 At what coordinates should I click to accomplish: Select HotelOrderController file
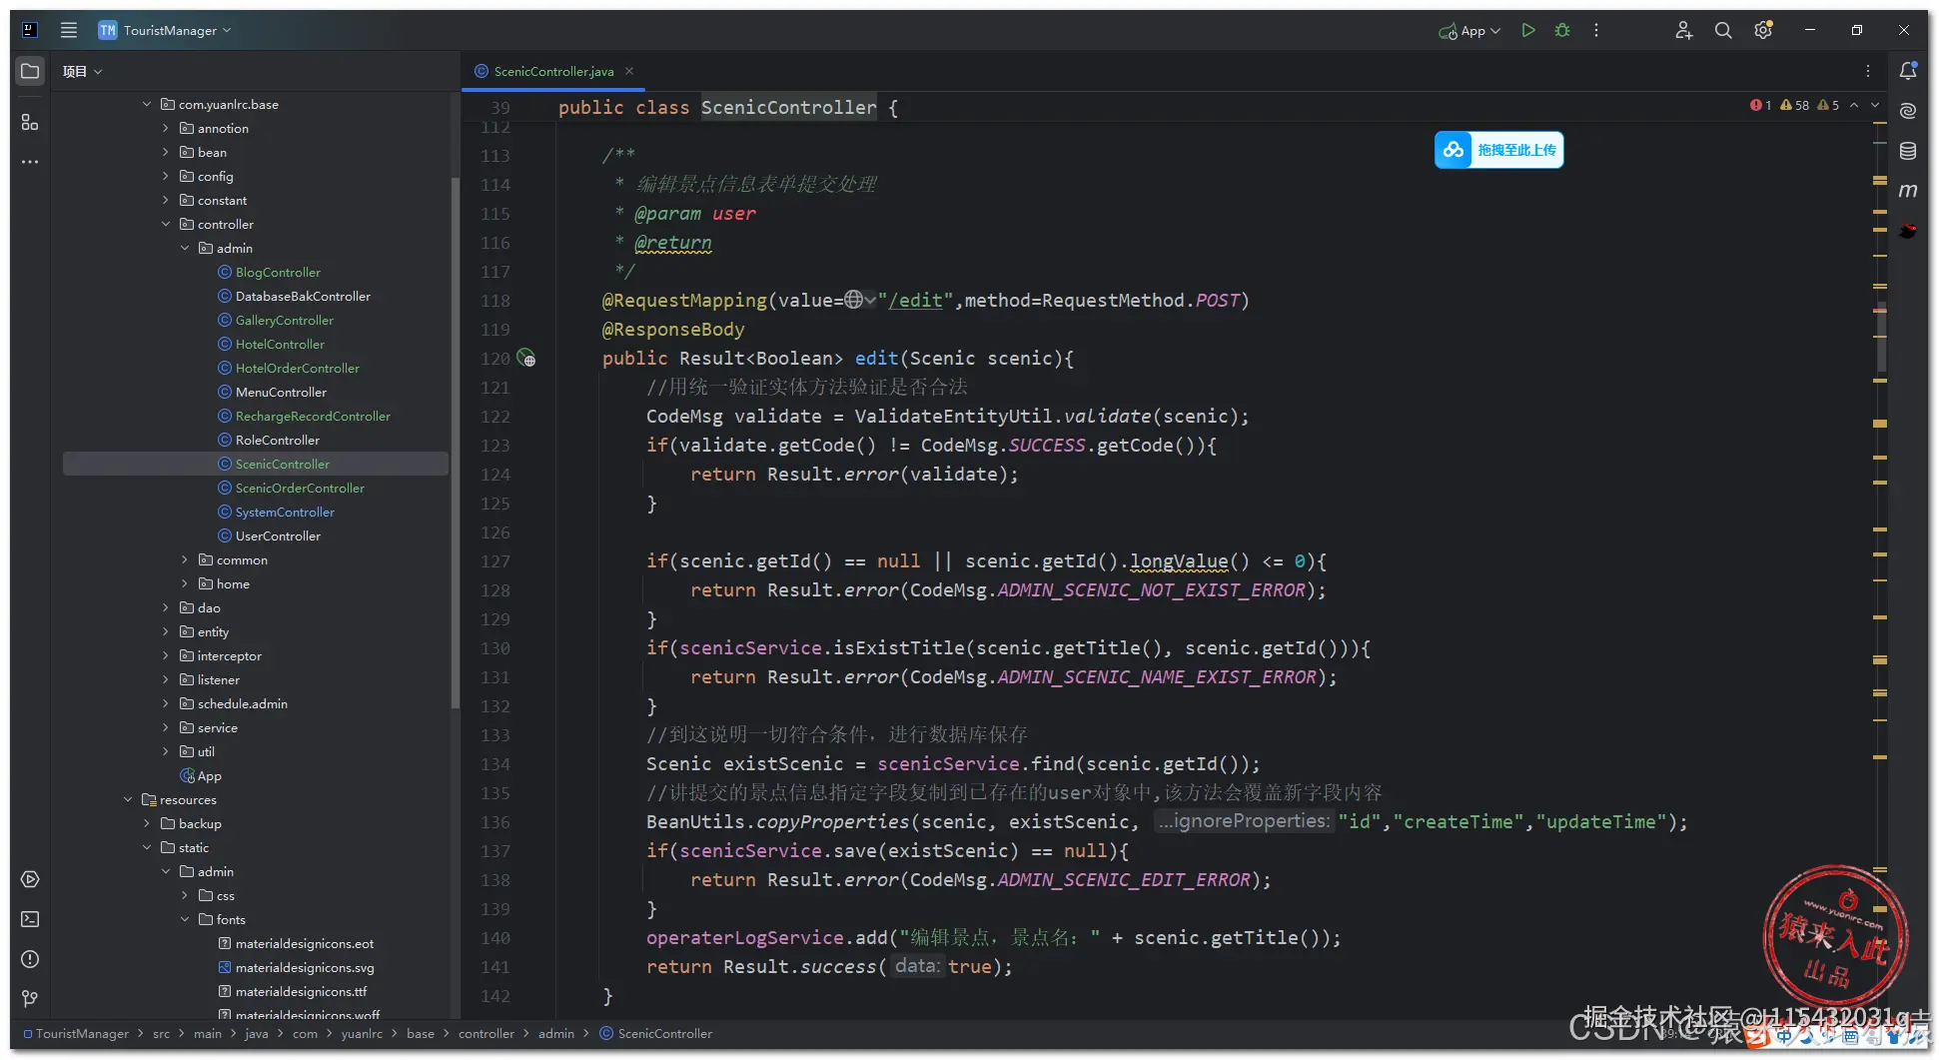pos(297,368)
